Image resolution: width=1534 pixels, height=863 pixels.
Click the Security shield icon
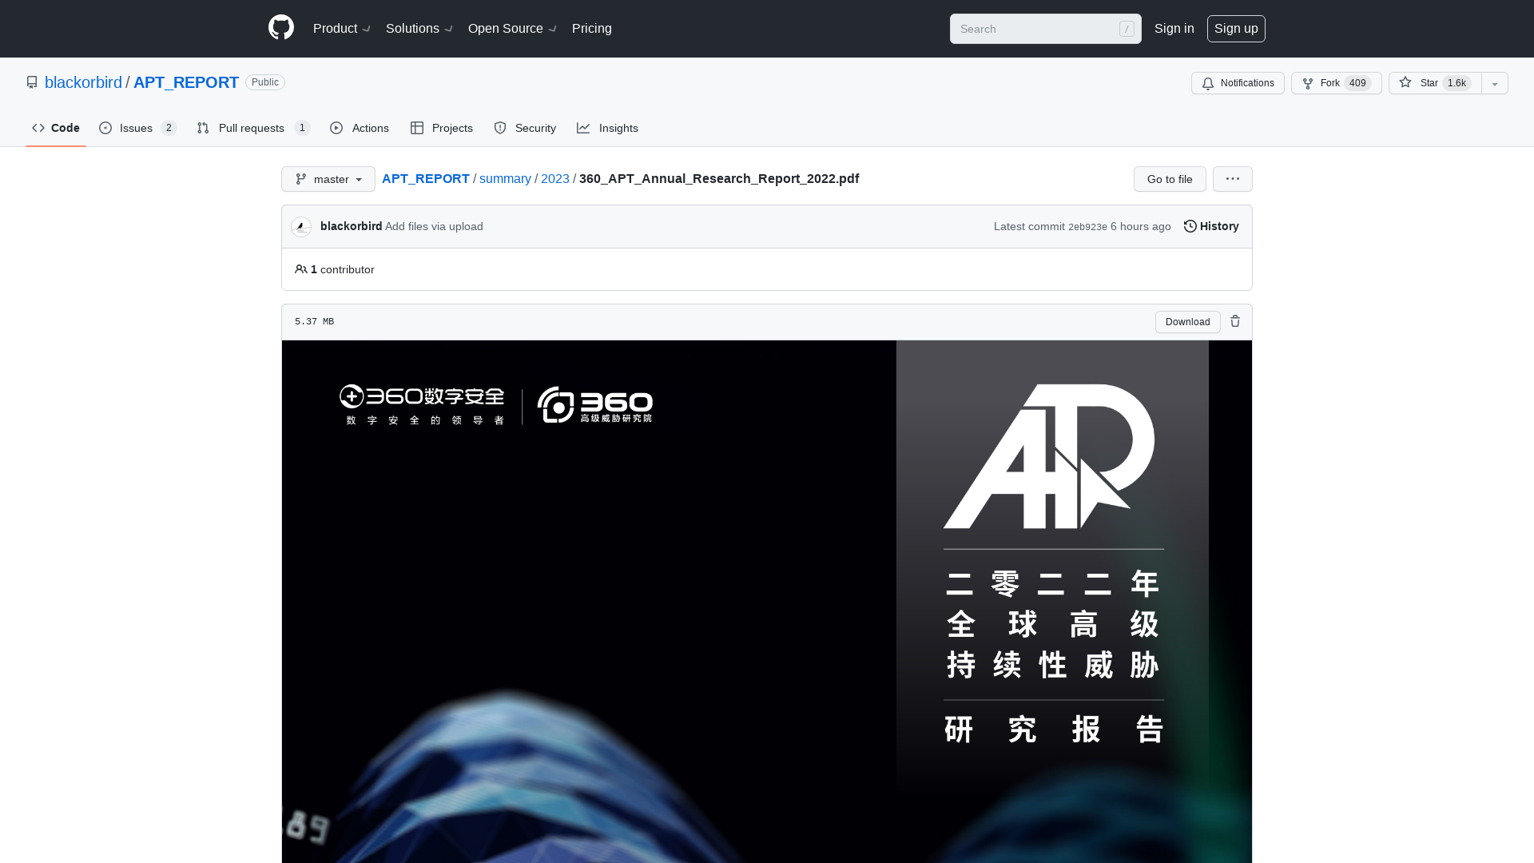pyautogui.click(x=500, y=128)
